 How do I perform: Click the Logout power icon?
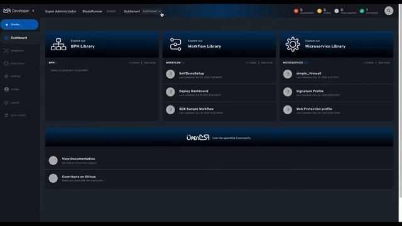click(x=6, y=102)
